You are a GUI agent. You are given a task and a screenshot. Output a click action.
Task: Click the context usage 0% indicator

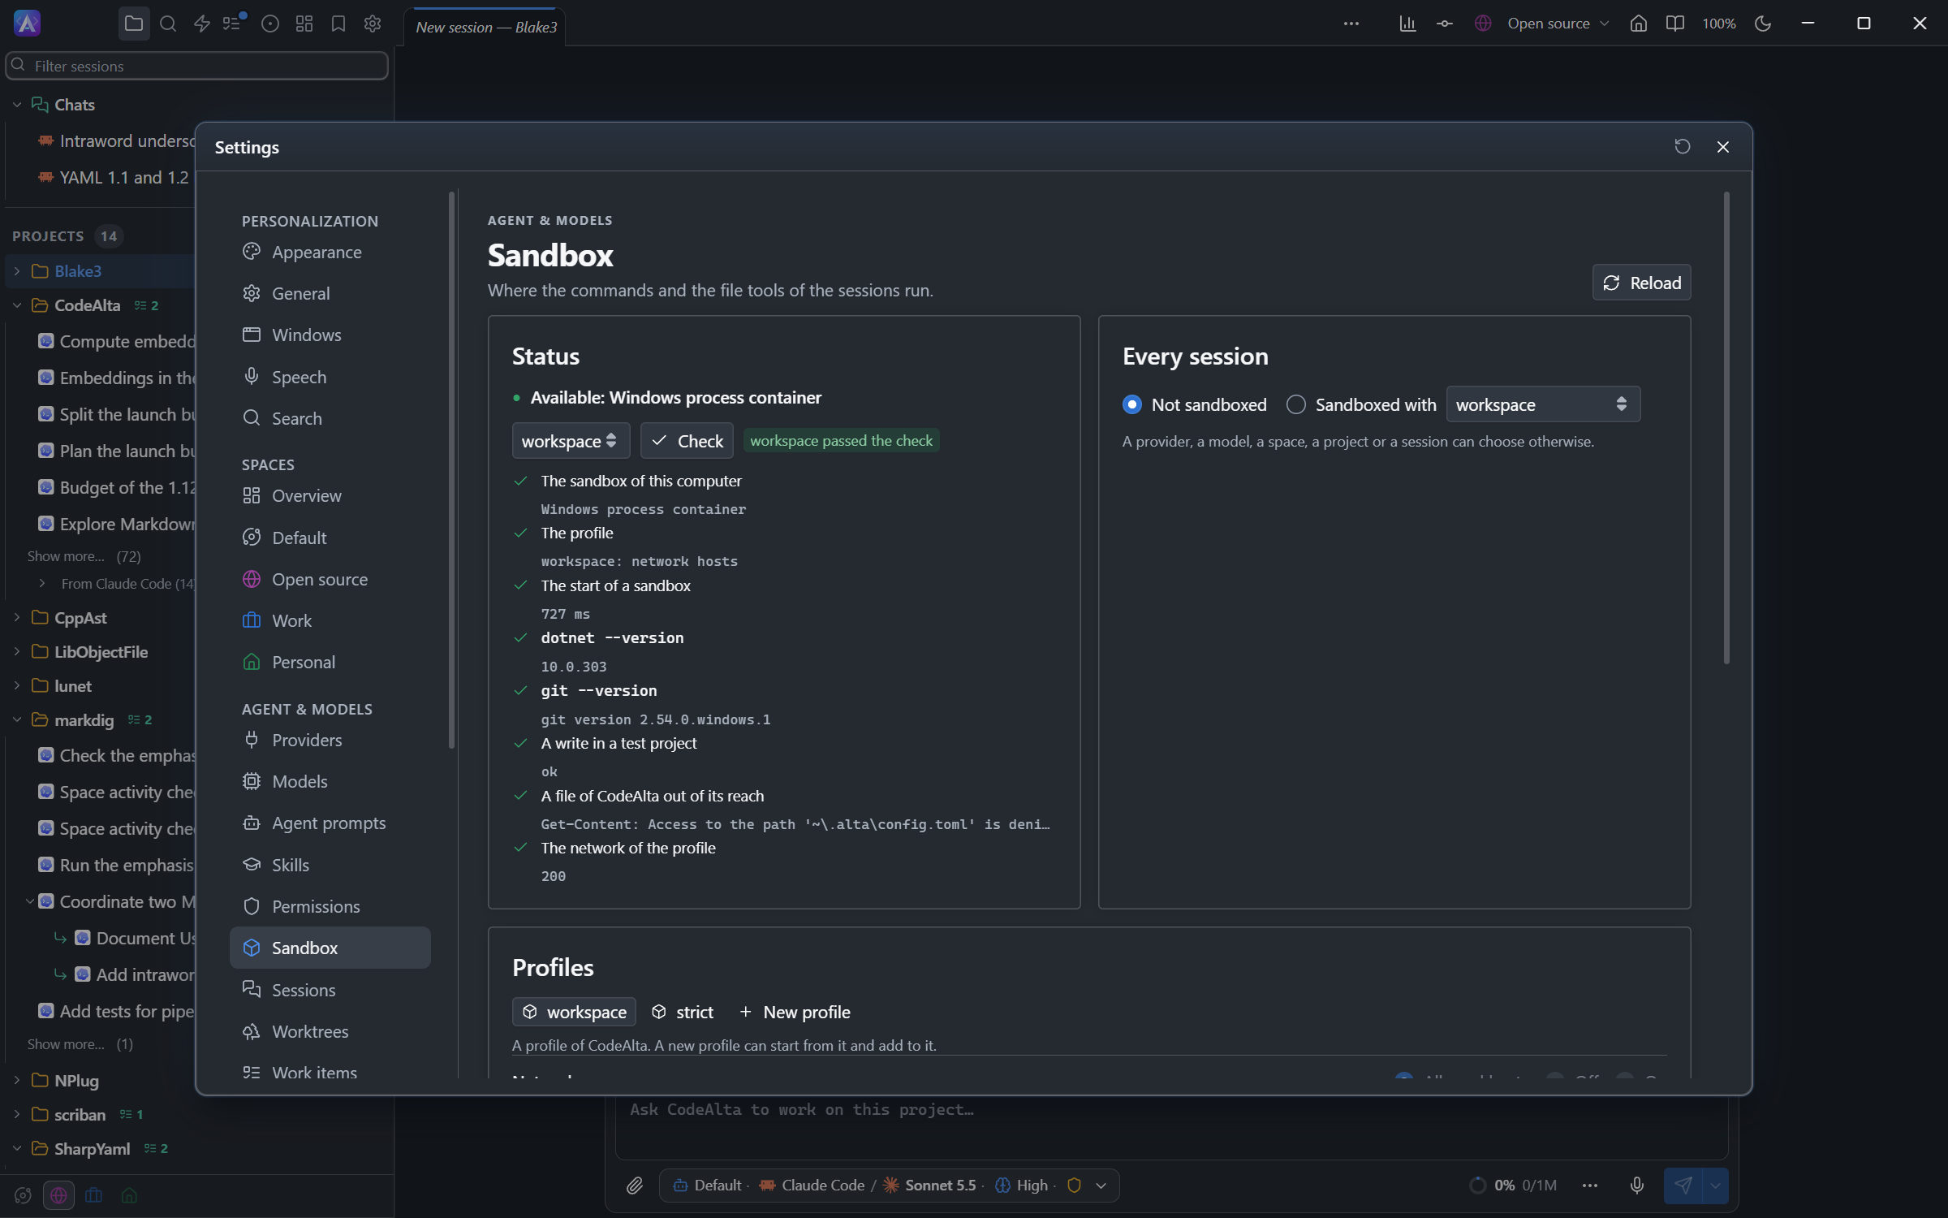(1513, 1186)
